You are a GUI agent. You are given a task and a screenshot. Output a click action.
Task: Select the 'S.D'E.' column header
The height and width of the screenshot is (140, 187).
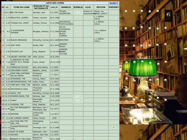click(88, 7)
